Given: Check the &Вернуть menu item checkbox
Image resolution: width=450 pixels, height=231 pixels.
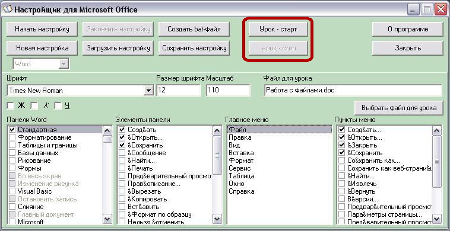Looking at the screenshot, I should (341, 191).
